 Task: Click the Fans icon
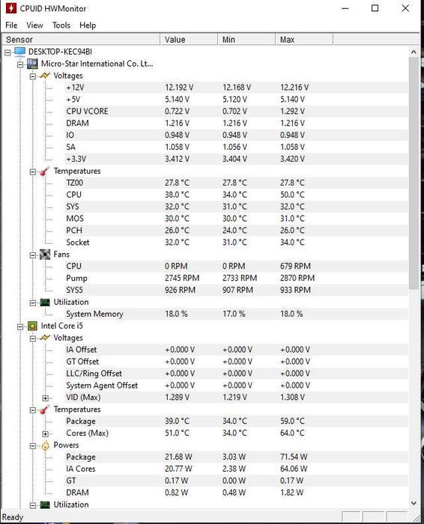[x=45, y=255]
